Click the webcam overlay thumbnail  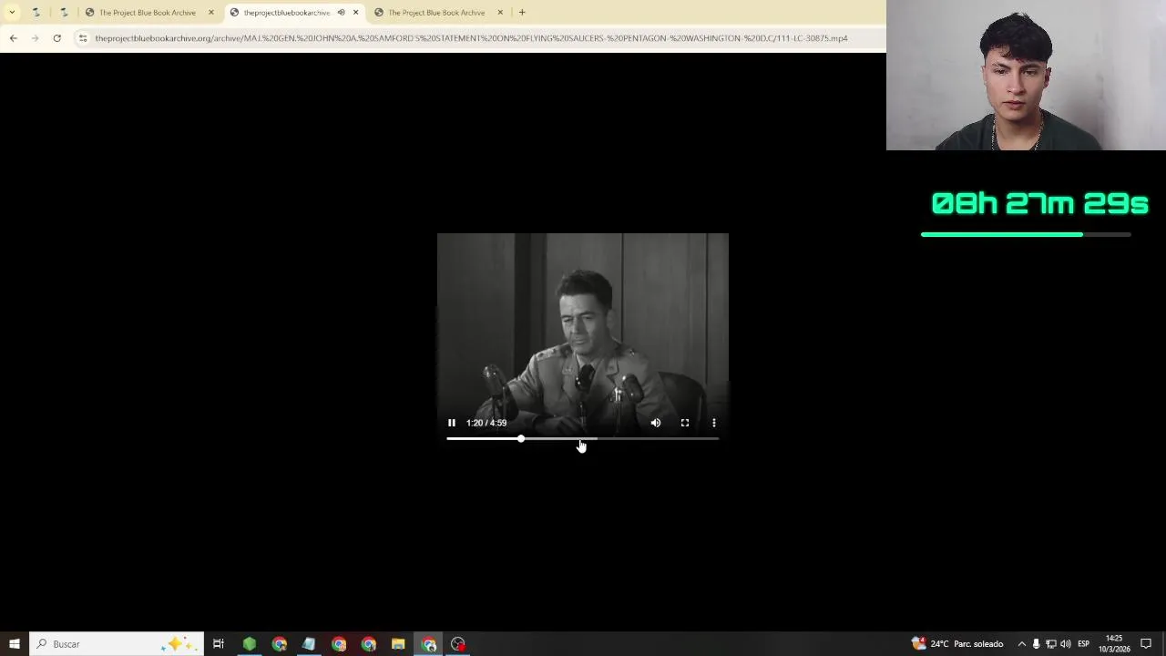[x=1026, y=75]
